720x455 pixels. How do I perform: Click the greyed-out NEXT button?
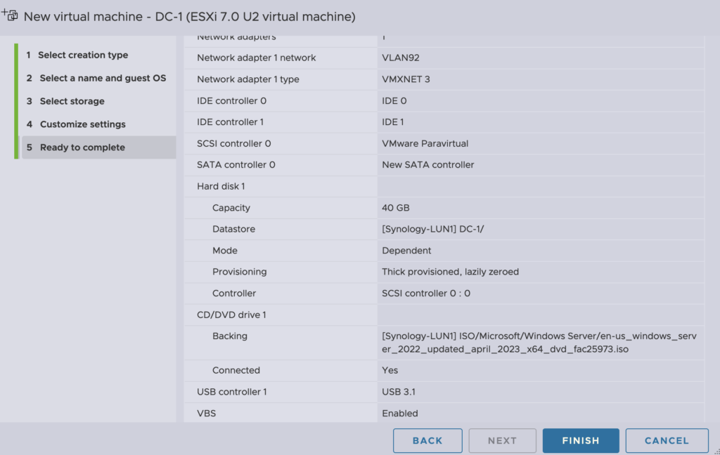(502, 440)
